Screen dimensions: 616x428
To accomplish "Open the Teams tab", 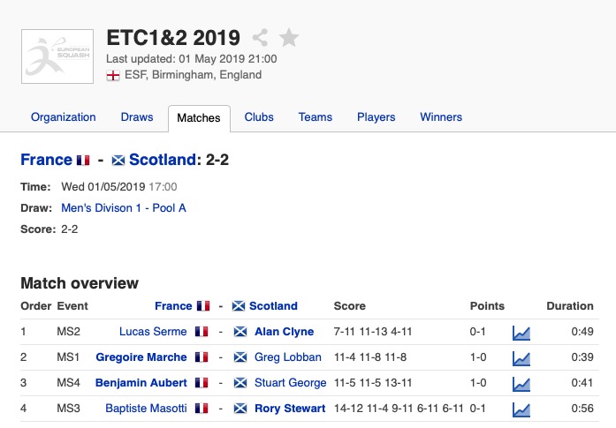I will (x=316, y=117).
